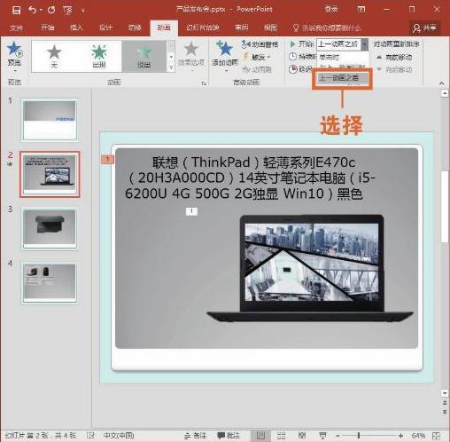Click the animation star marker beside slide 2
The image size is (450, 442).
(x=11, y=164)
